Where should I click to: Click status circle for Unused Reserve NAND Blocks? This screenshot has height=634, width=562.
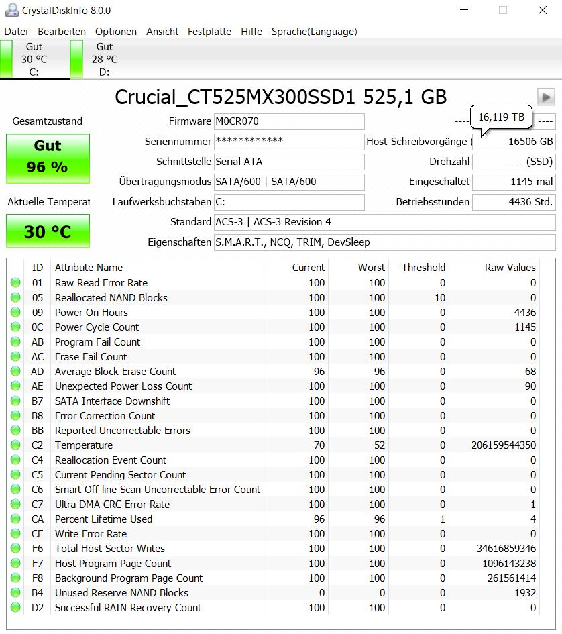(x=15, y=593)
